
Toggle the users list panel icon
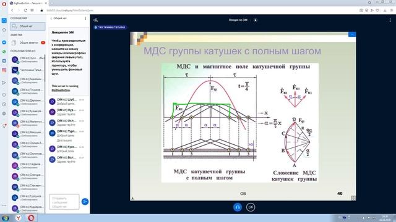95,20
